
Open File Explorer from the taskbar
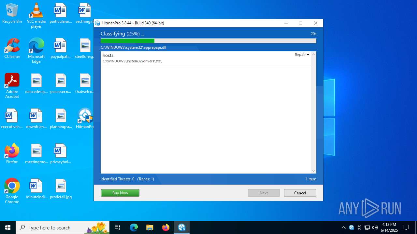coord(150,227)
